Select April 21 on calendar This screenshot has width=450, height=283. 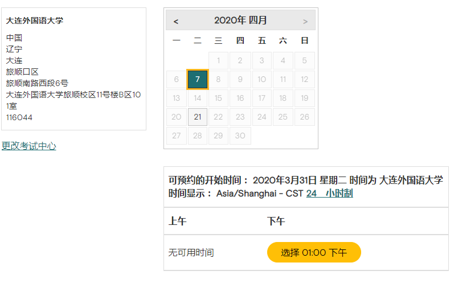coord(198,117)
